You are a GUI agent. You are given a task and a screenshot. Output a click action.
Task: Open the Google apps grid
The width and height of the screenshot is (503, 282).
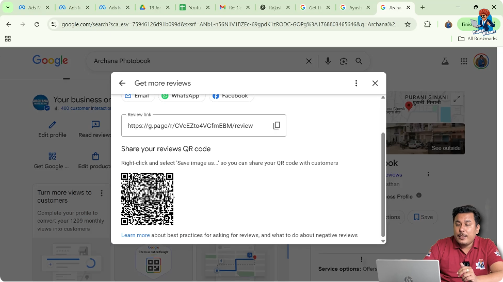464,61
